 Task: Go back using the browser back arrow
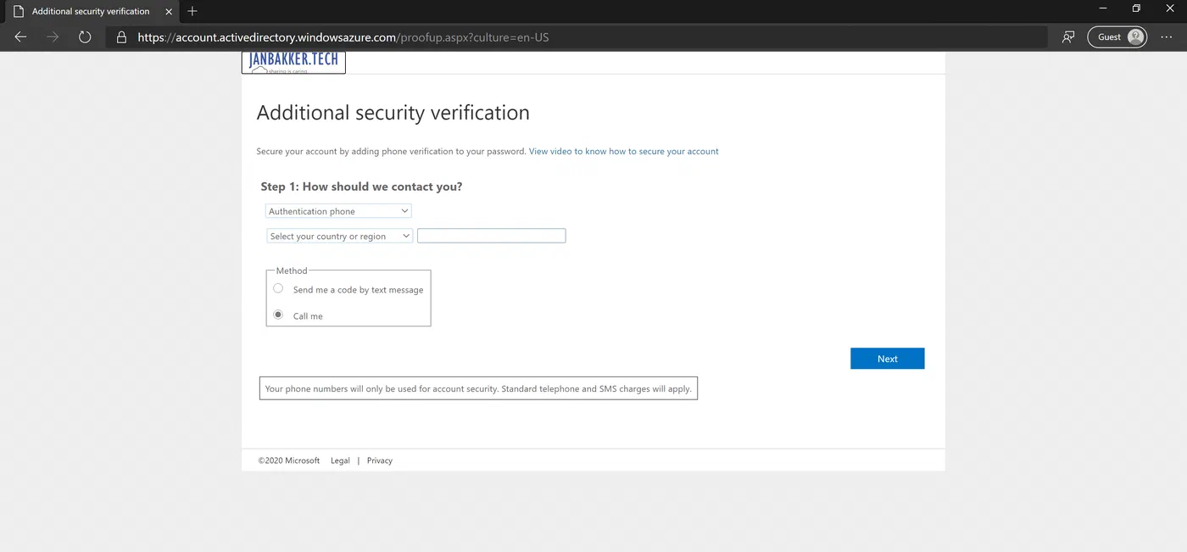pyautogui.click(x=21, y=37)
